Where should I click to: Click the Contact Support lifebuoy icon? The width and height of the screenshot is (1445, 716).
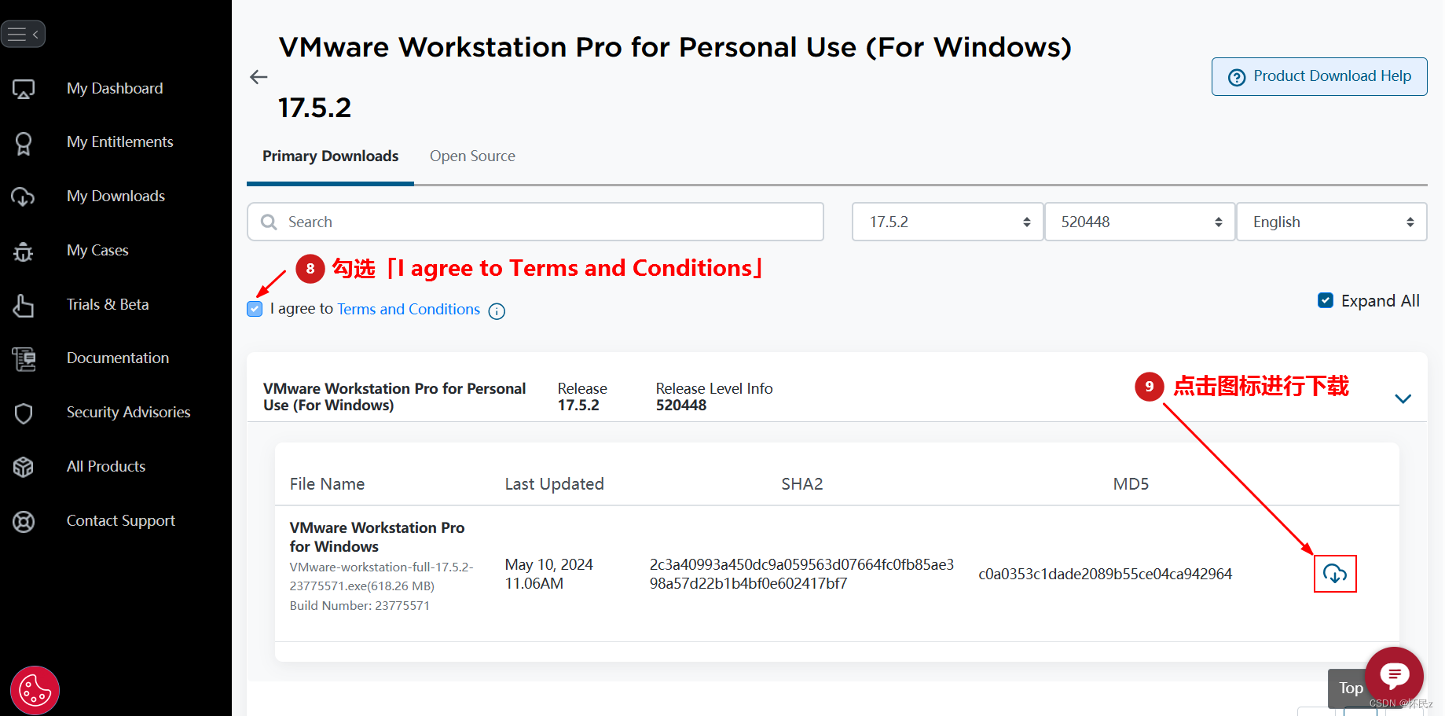click(x=24, y=521)
